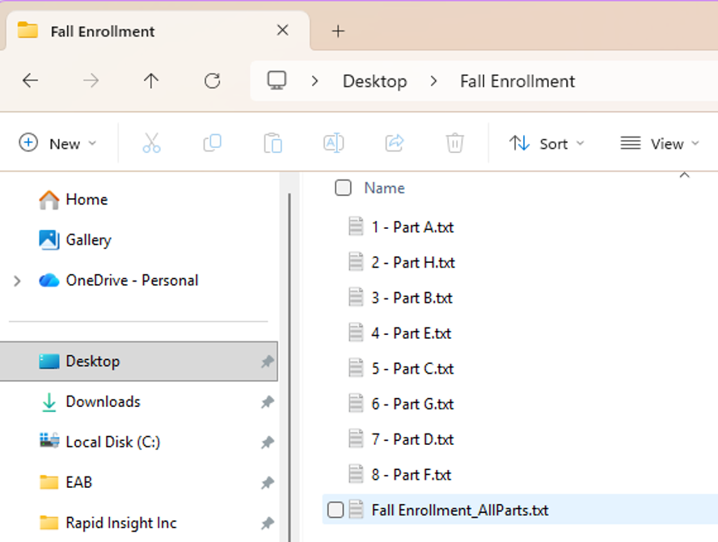Viewport: 718px width, 542px height.
Task: Click the This PC monitor icon in address bar
Action: 277,81
